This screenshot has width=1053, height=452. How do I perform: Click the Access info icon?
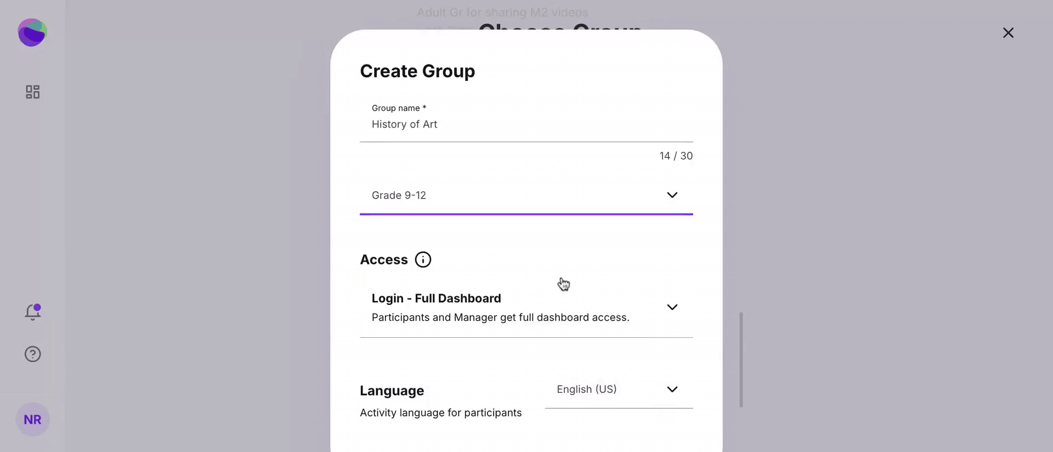click(x=423, y=259)
